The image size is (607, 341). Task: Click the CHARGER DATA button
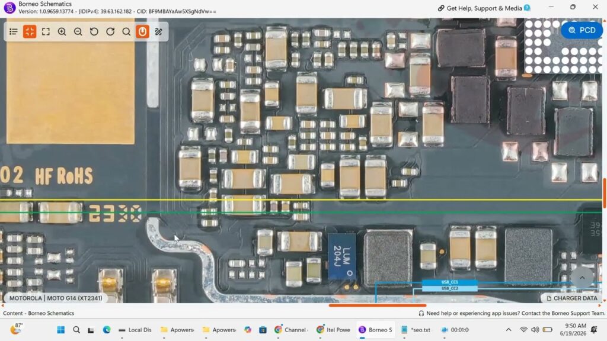[571, 298]
